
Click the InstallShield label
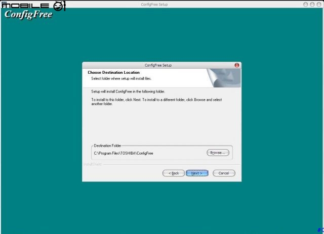coord(93,164)
